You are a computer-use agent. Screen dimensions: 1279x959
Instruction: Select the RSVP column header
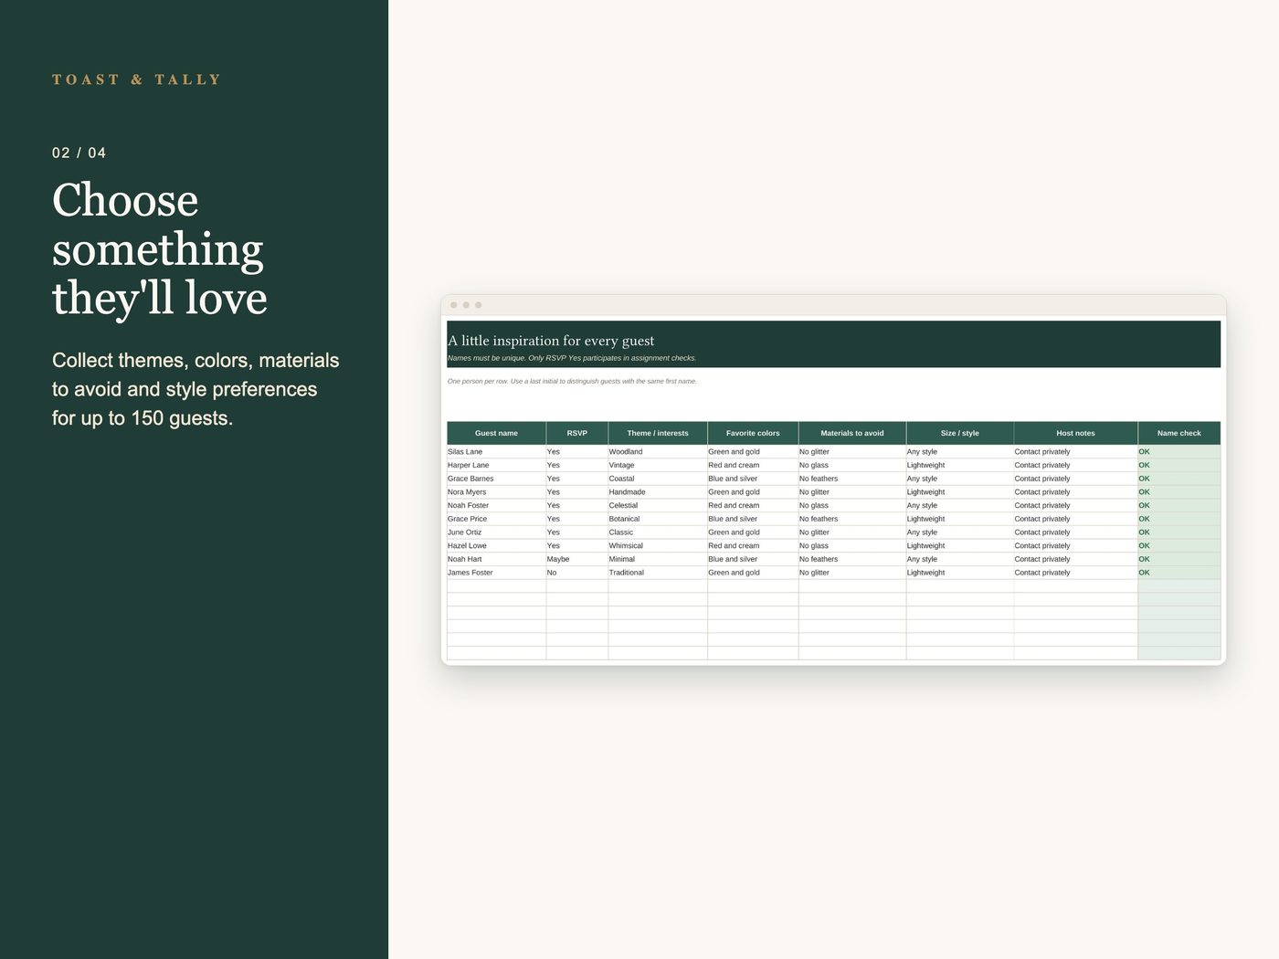[x=577, y=433]
